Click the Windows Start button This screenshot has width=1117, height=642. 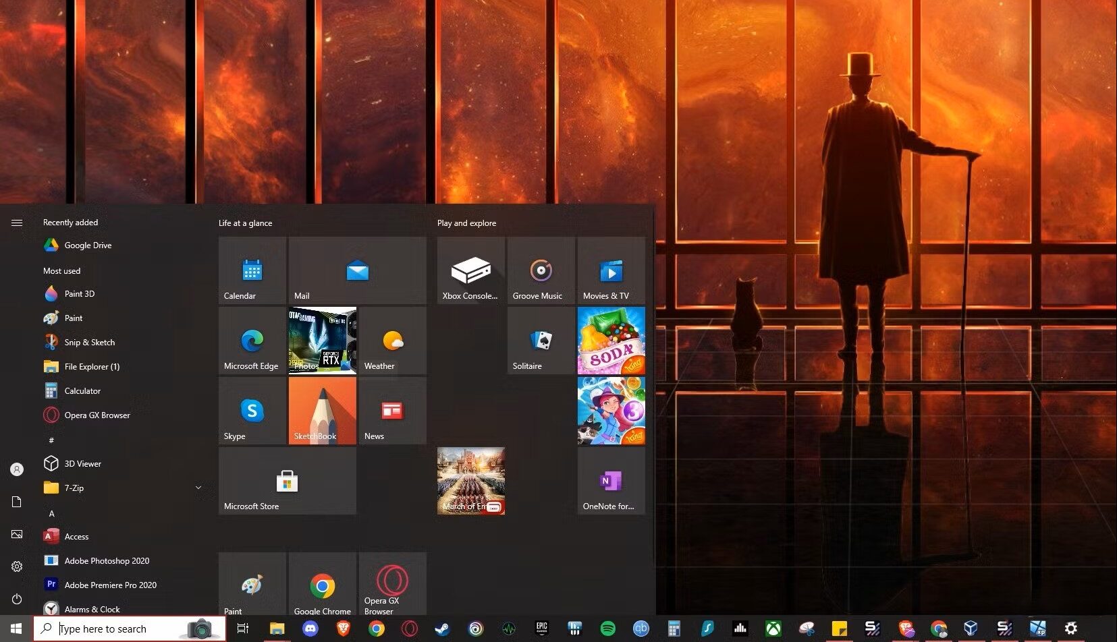click(x=16, y=629)
